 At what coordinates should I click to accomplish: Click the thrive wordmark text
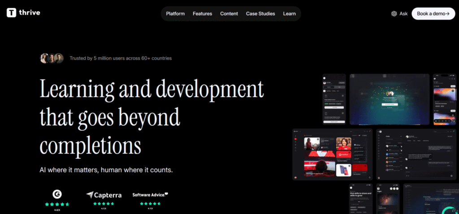pos(30,13)
